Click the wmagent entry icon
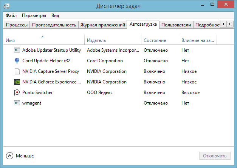 click(17, 103)
